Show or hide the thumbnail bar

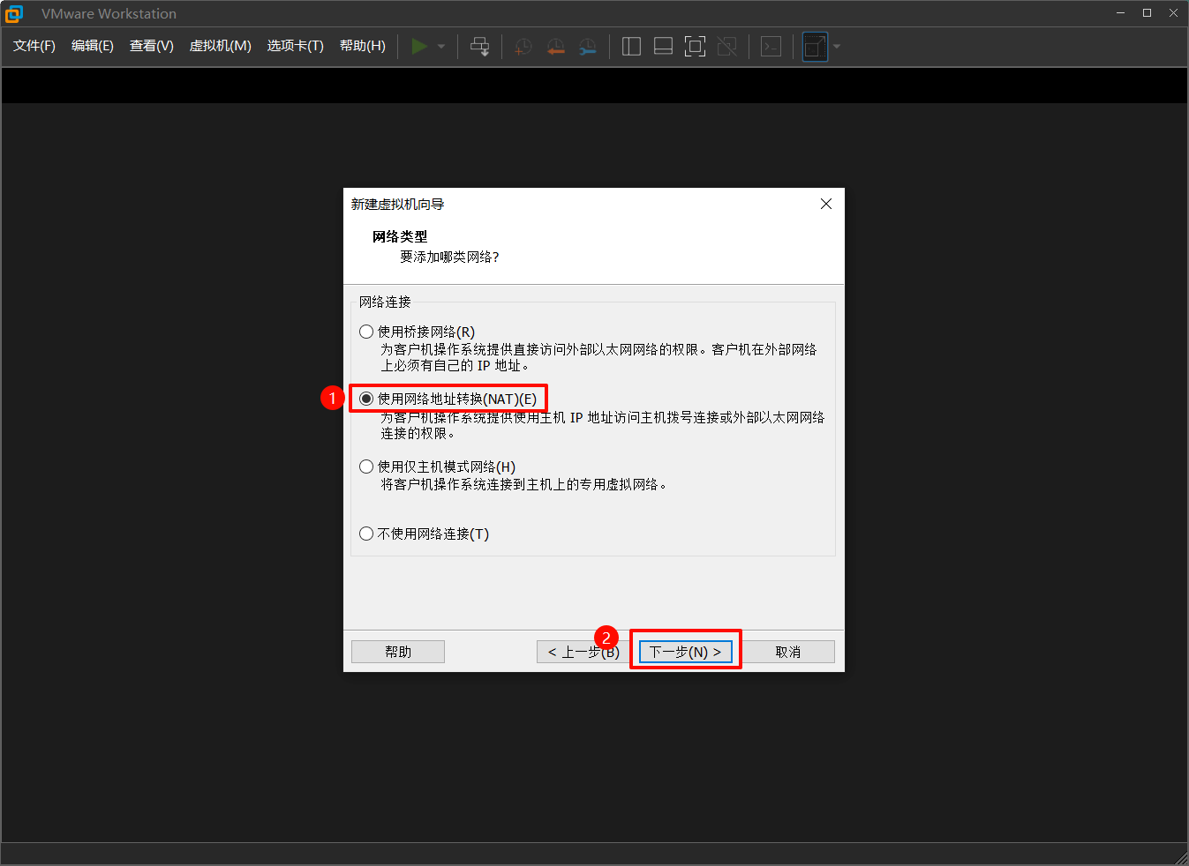point(663,46)
